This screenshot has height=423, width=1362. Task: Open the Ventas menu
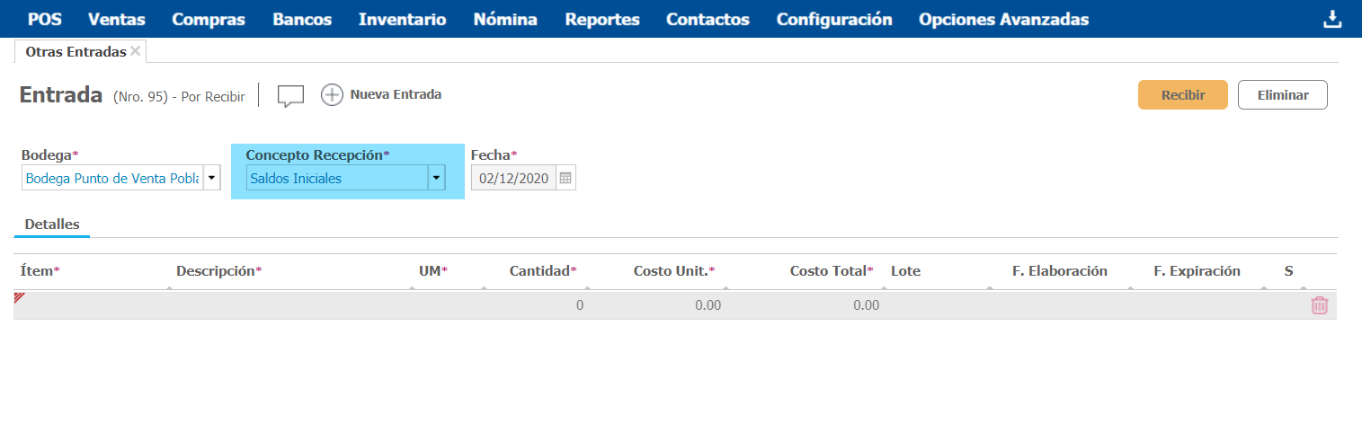point(117,20)
